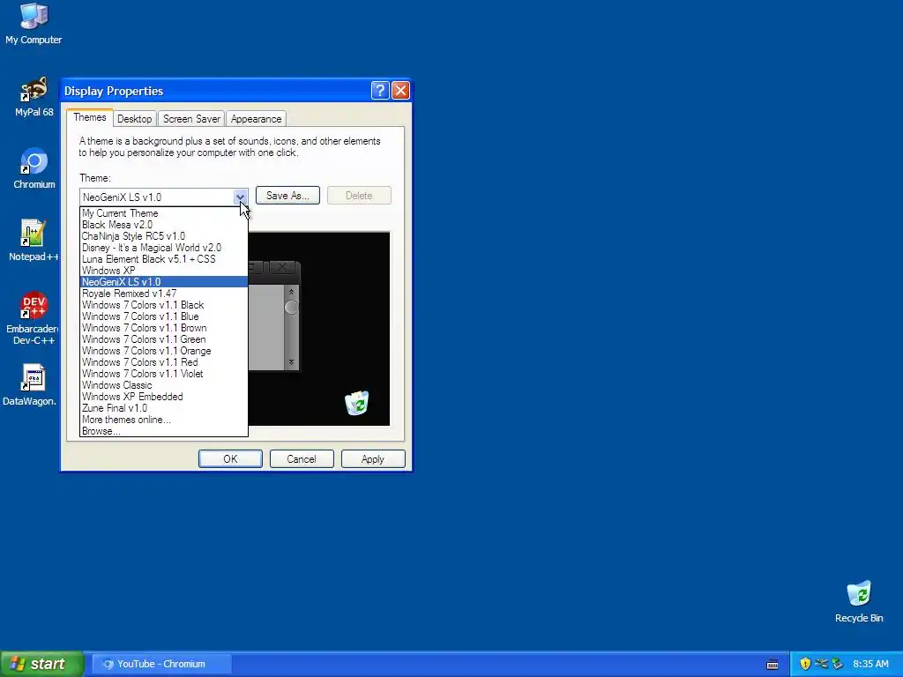Select the Embarcadero Dev-C++ desktop shortcut
The height and width of the screenshot is (677, 903).
[x=33, y=318]
